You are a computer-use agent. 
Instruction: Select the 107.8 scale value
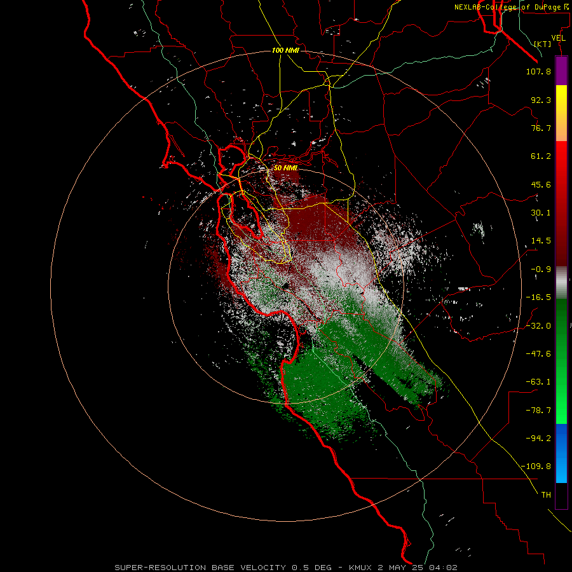click(538, 71)
